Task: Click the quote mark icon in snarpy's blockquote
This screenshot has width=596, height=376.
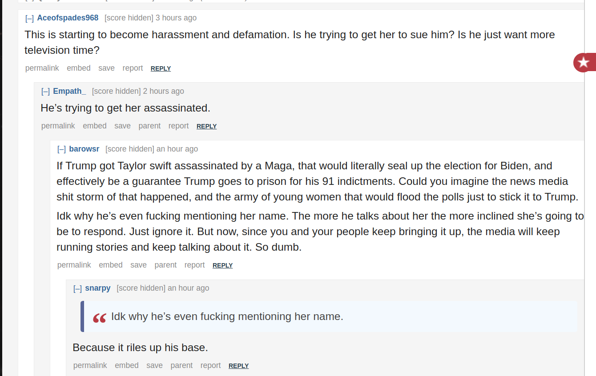Action: [x=100, y=318]
